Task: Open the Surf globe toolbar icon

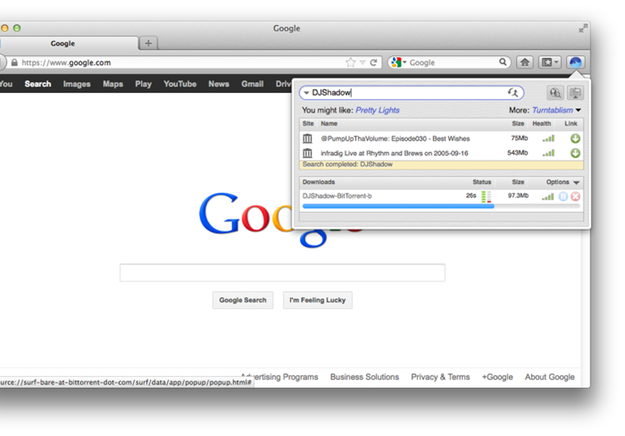Action: point(575,62)
